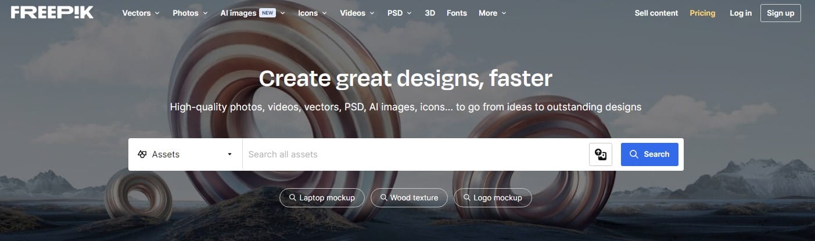Go to the Fonts section
This screenshot has width=815, height=241.
[457, 13]
